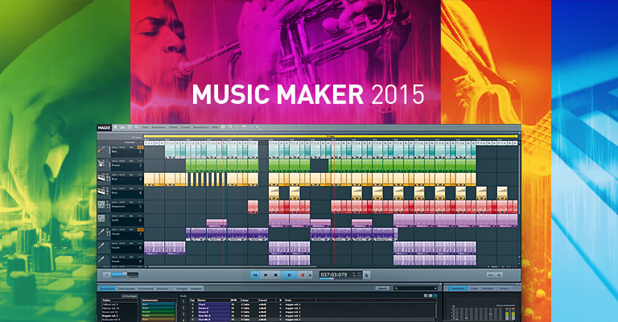Click the guitar icon of Bass track

pos(101,151)
